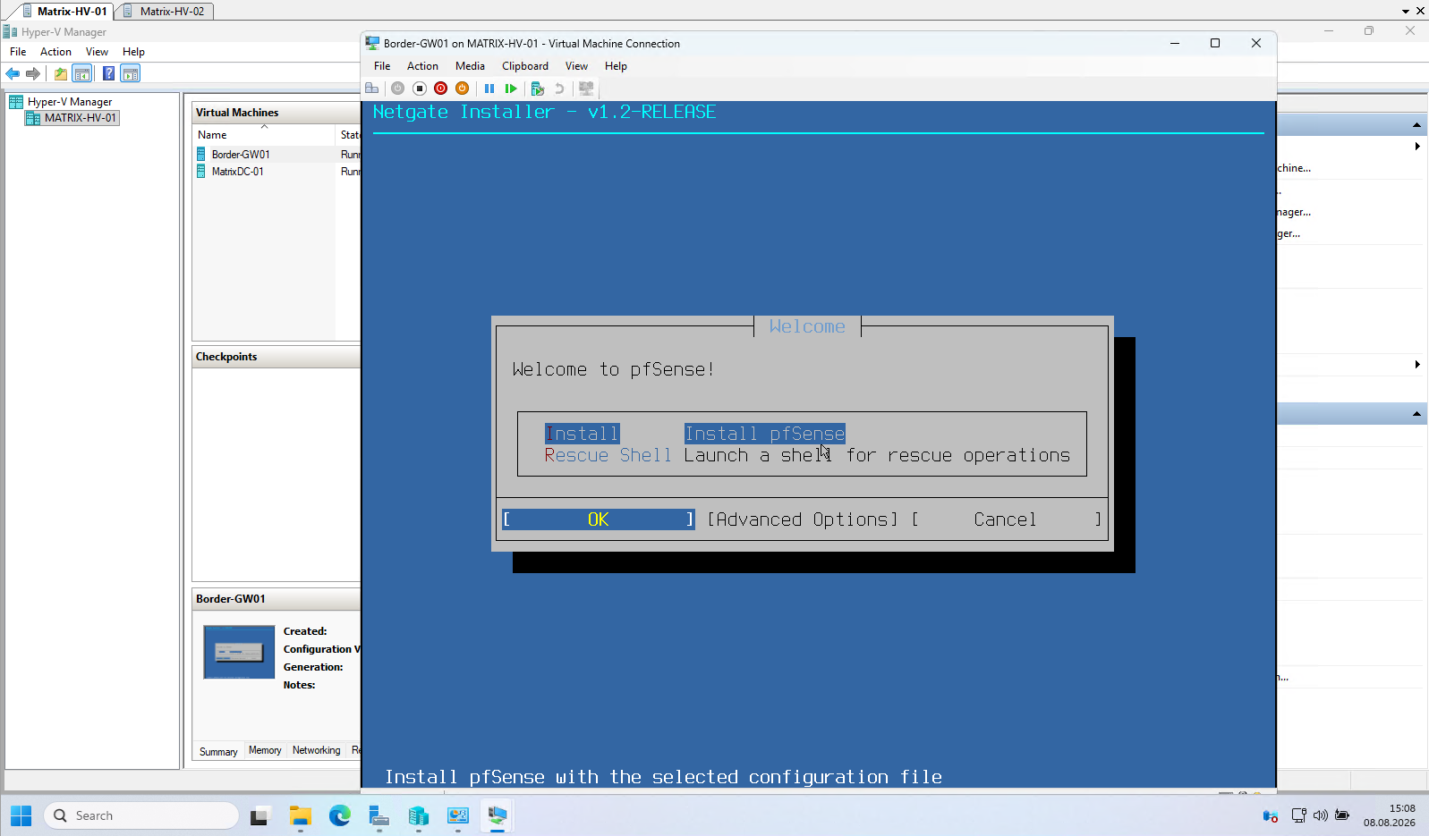The width and height of the screenshot is (1429, 836).
Task: Click the Enhanced Session toolbar icon
Action: (586, 89)
